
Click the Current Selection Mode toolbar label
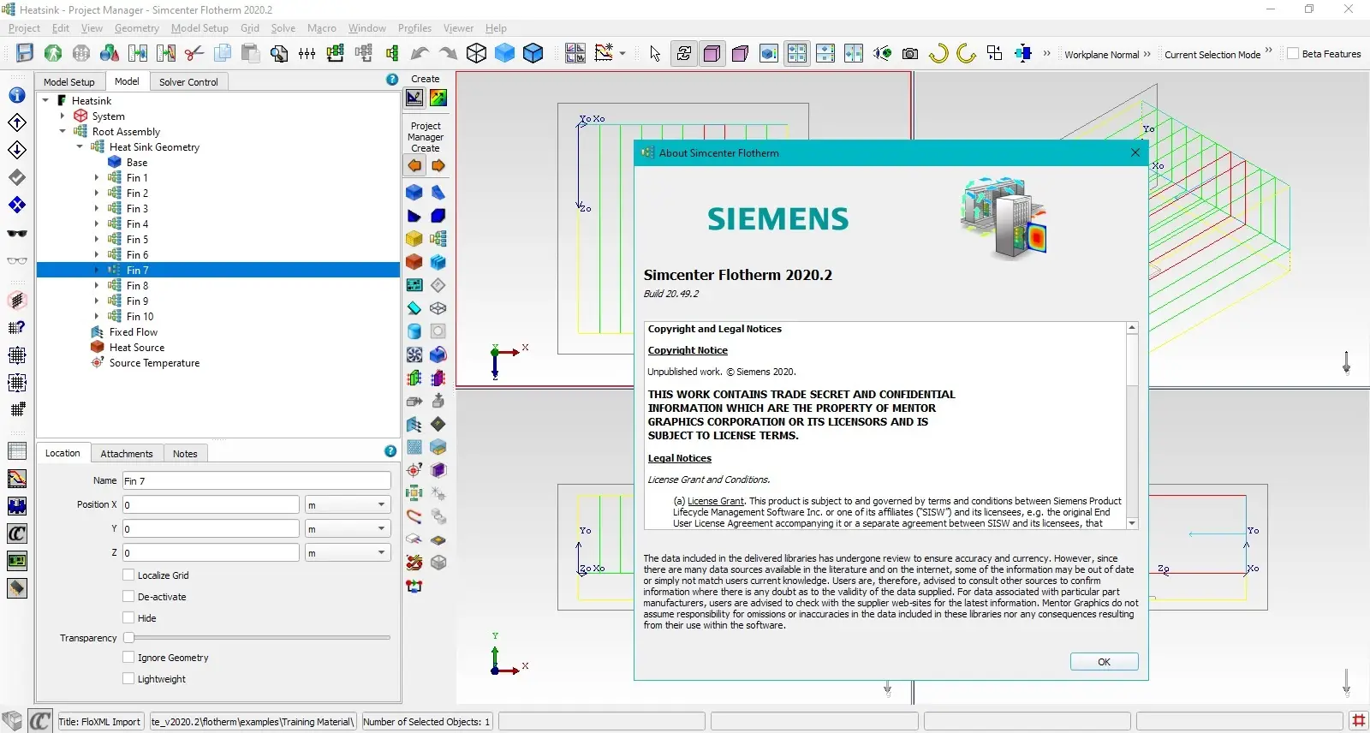[1212, 54]
